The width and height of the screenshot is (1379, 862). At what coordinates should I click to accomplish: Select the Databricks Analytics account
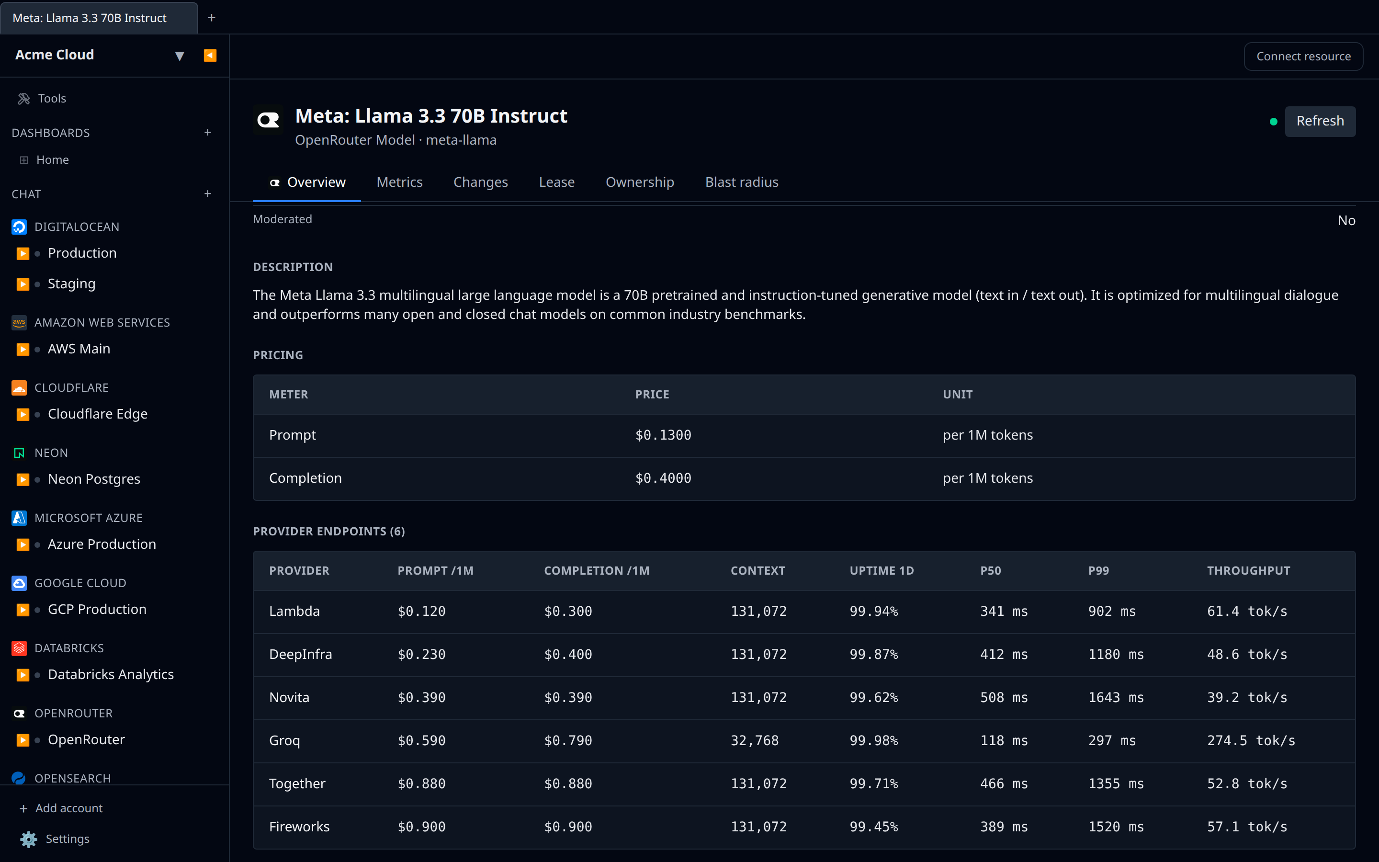click(111, 674)
